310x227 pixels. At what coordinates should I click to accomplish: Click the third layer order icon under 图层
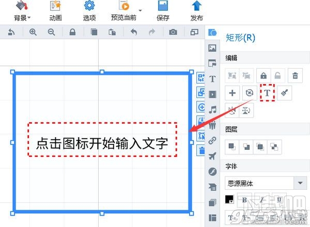coord(260,147)
